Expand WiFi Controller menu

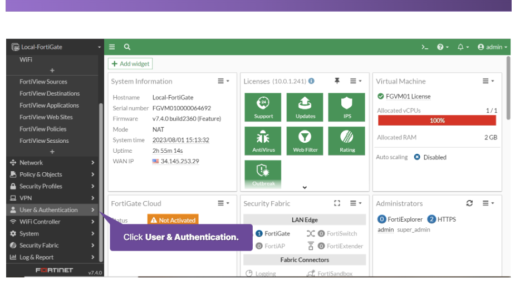[52, 222]
